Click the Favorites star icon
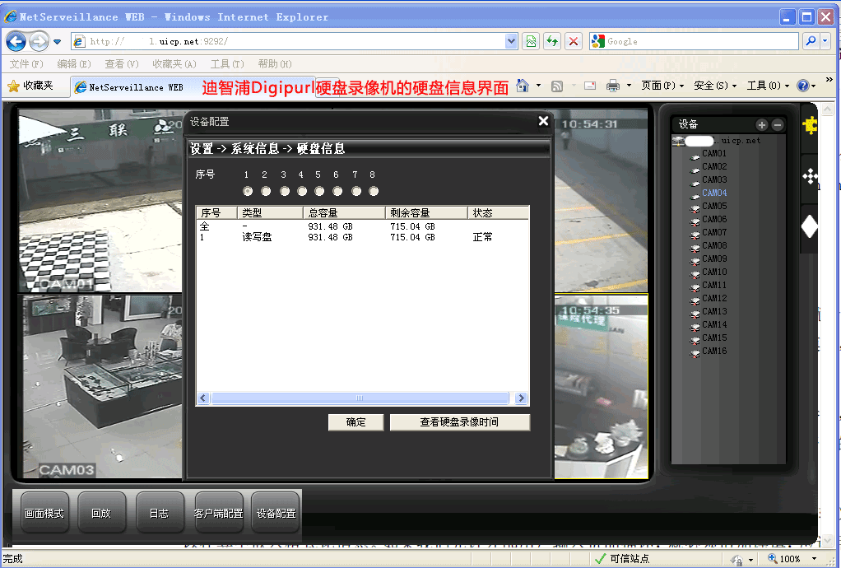 [13, 86]
